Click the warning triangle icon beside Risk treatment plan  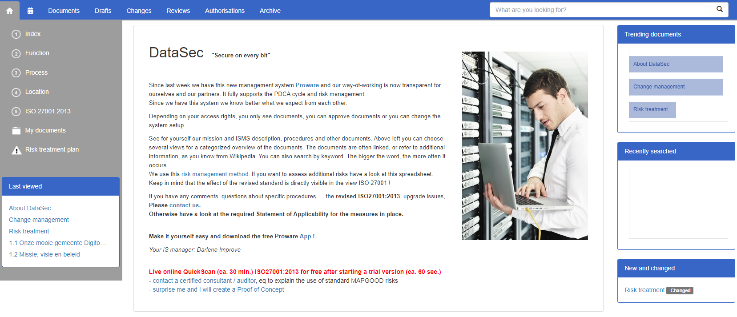pyautogui.click(x=16, y=150)
